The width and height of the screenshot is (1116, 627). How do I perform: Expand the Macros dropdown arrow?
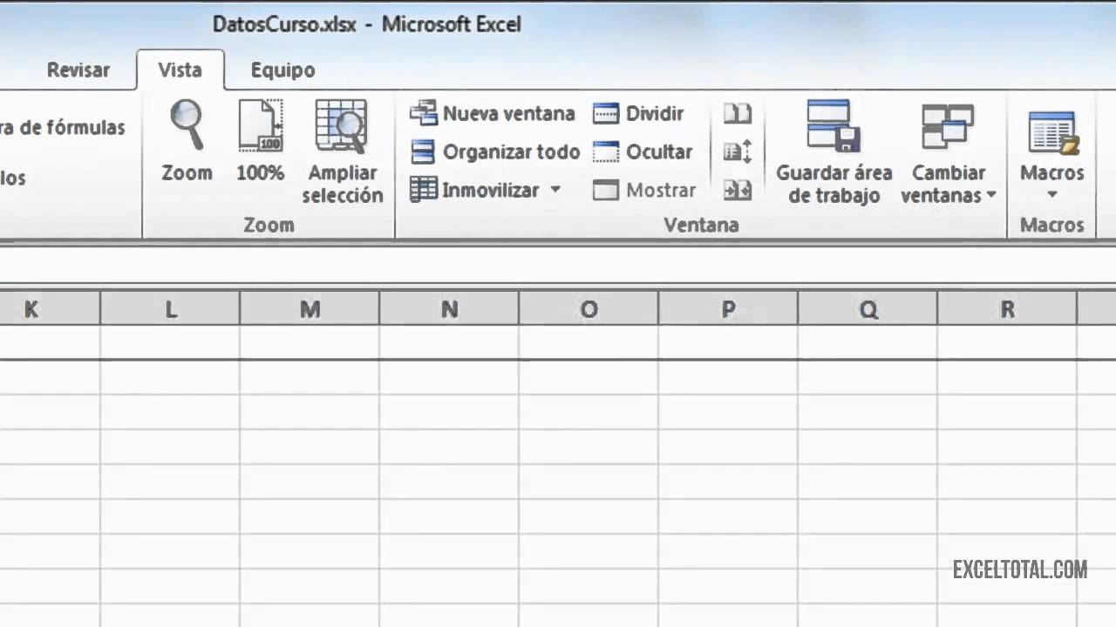point(1052,195)
